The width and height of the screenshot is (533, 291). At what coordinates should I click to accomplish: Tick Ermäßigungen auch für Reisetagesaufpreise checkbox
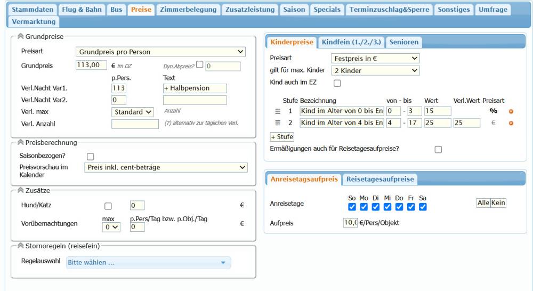click(x=438, y=150)
